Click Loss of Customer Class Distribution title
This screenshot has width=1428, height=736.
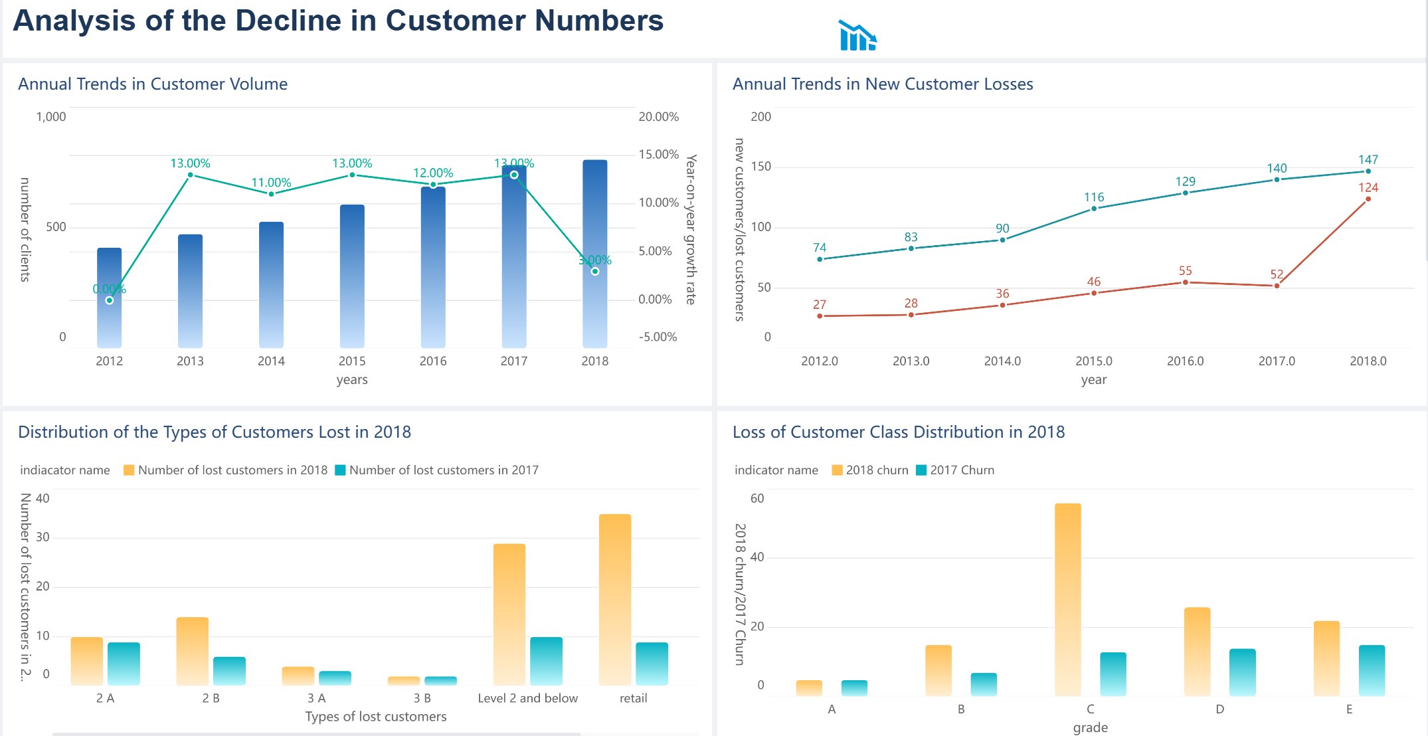pyautogui.click(x=898, y=432)
